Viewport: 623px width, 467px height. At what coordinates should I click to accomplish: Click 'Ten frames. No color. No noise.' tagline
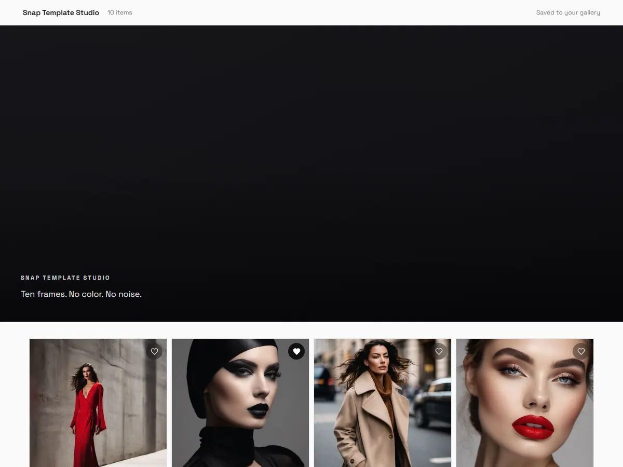[81, 294]
